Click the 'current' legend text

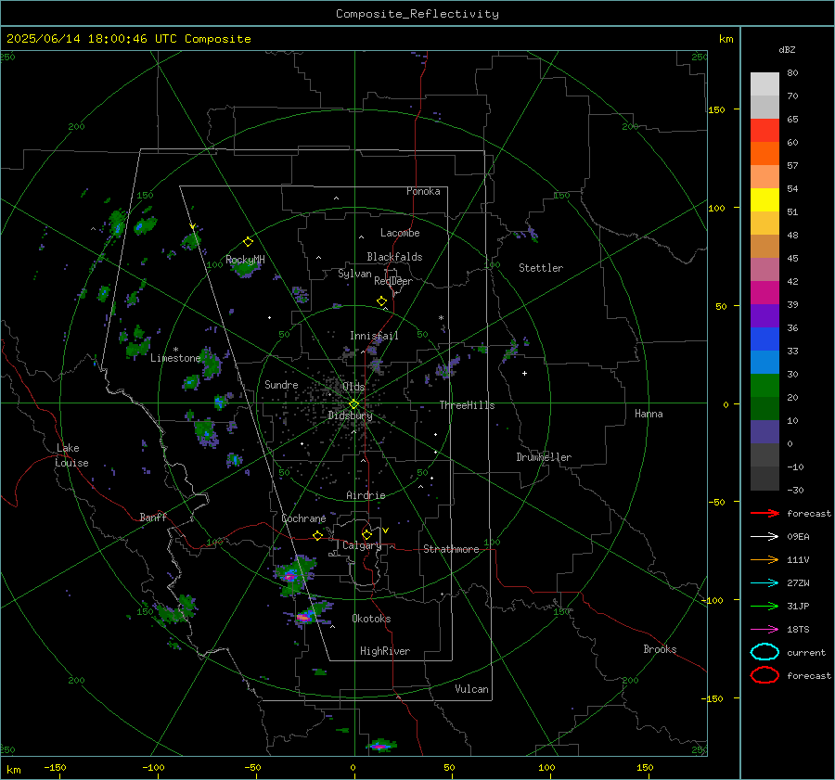pos(806,652)
